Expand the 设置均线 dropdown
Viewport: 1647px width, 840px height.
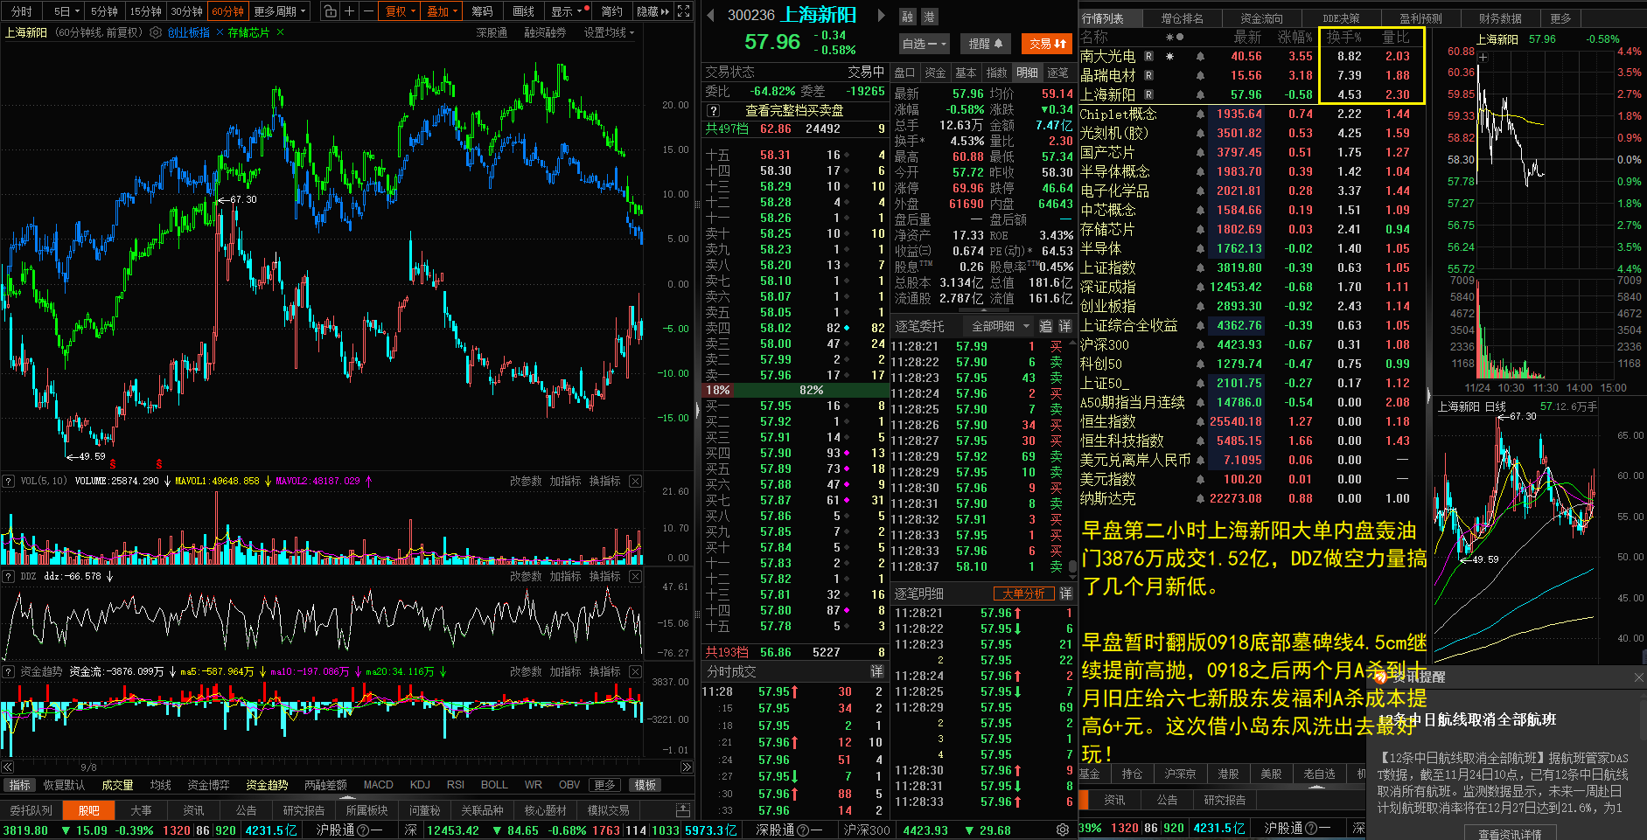coord(610,32)
